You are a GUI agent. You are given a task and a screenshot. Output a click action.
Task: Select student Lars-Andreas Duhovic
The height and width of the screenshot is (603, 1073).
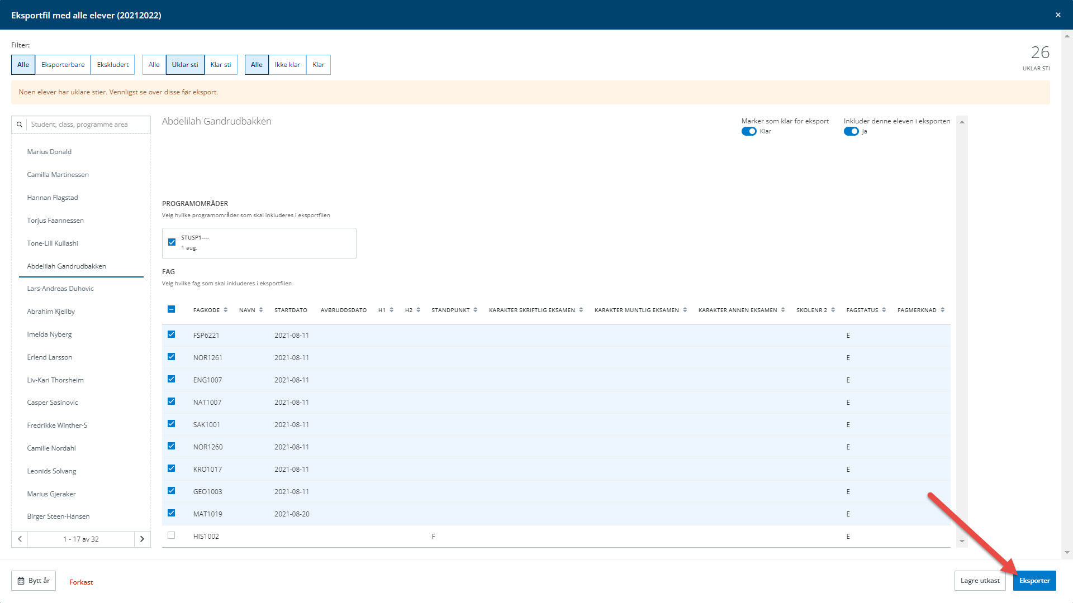click(x=60, y=289)
